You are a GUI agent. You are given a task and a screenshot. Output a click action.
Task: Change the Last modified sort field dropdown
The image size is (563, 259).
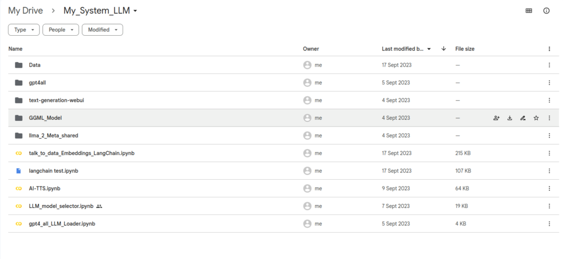click(x=406, y=49)
